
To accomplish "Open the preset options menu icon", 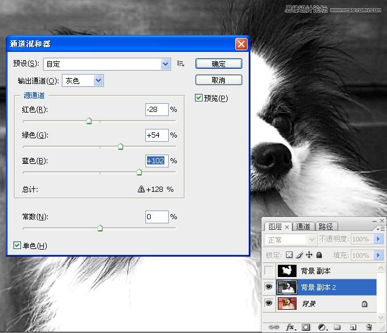I will pos(181,64).
